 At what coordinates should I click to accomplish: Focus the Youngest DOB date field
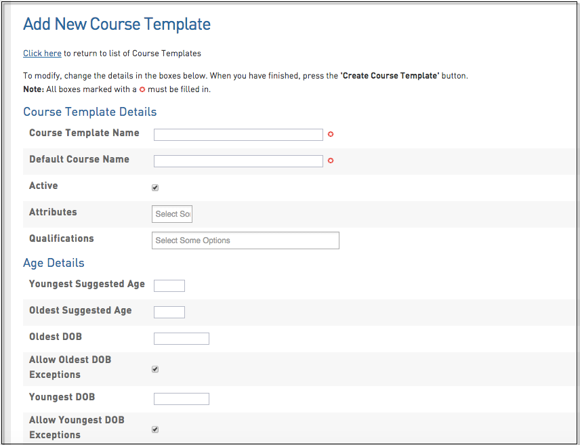coord(182,399)
